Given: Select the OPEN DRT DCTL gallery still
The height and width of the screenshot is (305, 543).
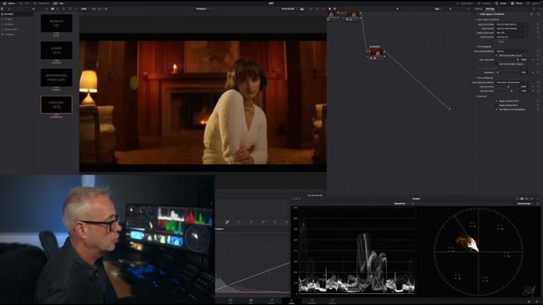Looking at the screenshot, I should 57,104.
